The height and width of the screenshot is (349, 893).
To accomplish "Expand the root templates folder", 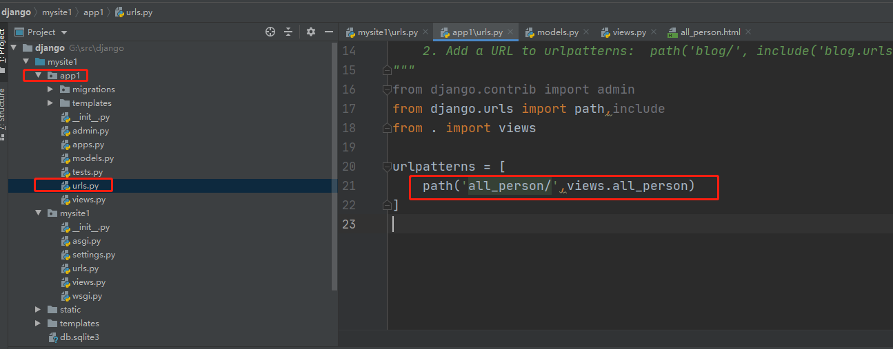I will point(39,324).
